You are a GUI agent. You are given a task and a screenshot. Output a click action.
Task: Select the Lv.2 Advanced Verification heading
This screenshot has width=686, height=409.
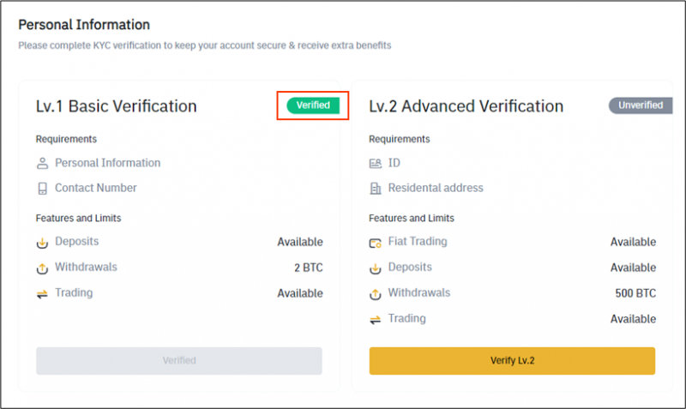[x=466, y=106]
